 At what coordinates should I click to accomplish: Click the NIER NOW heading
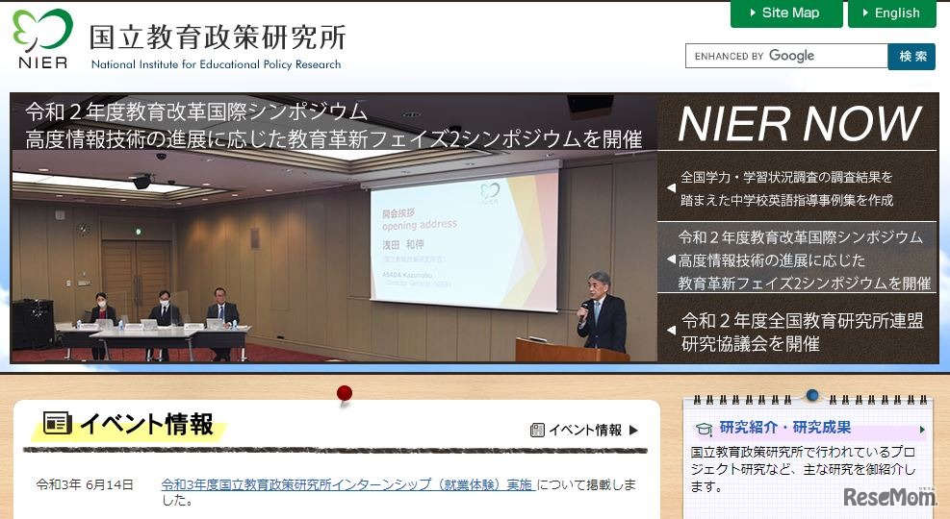click(x=800, y=123)
